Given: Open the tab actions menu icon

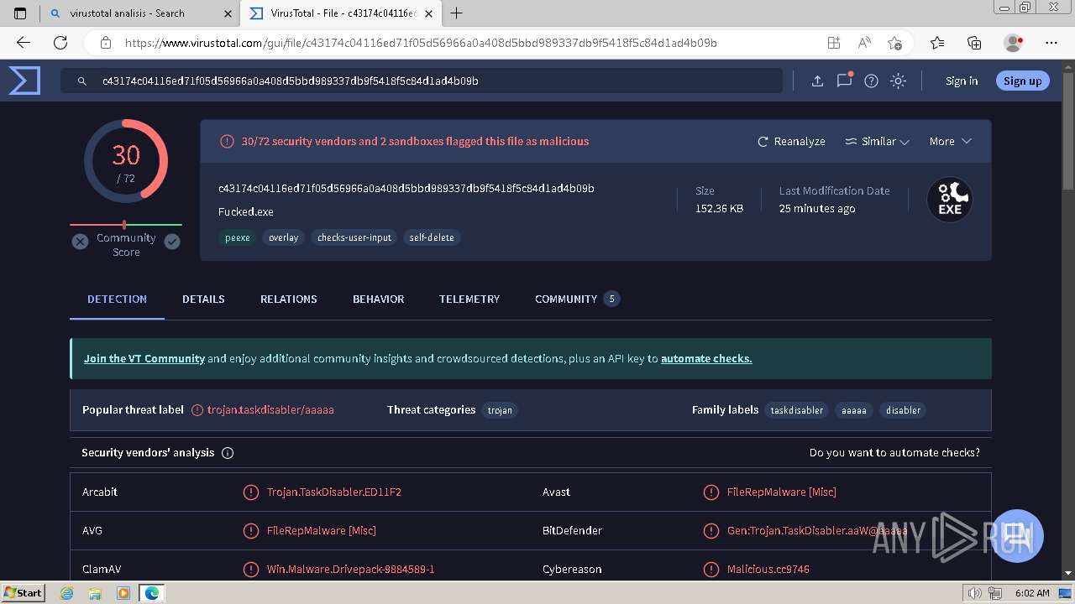Looking at the screenshot, I should pos(21,13).
